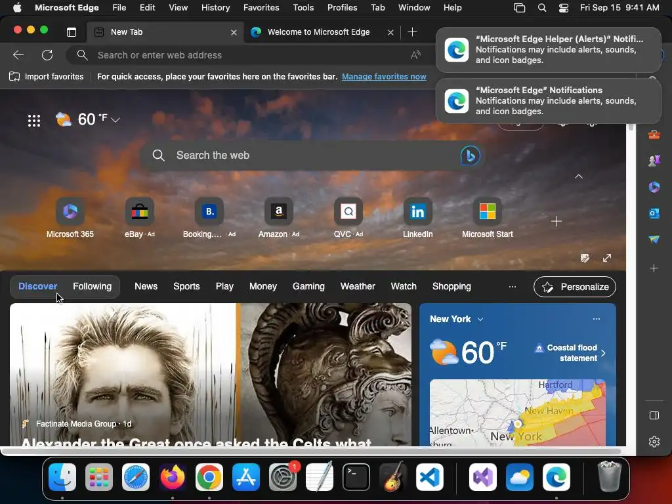The height and width of the screenshot is (504, 672).
Task: Launch Visual Studio Code from the Dock
Action: [429, 477]
